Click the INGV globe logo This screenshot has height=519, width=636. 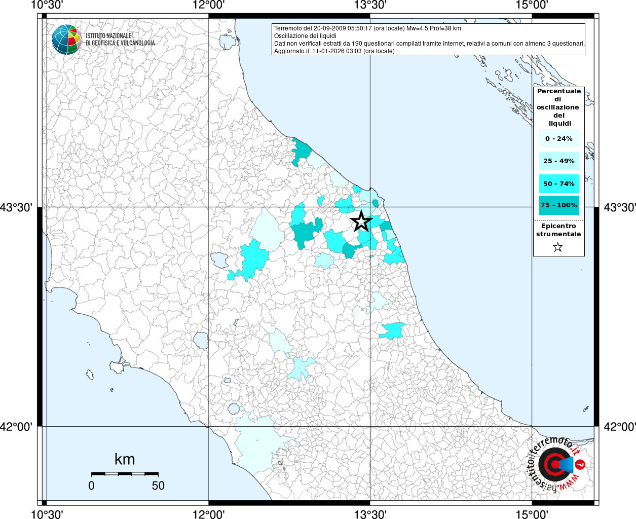(x=67, y=40)
